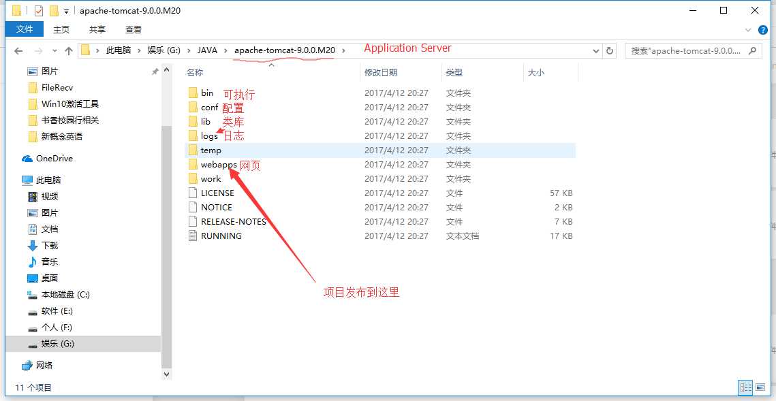This screenshot has width=776, height=401.
Task: Click 娱乐 (G:) in the address bar
Action: (x=164, y=50)
